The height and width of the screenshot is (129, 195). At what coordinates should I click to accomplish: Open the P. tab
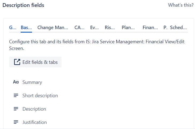[x=165, y=28]
